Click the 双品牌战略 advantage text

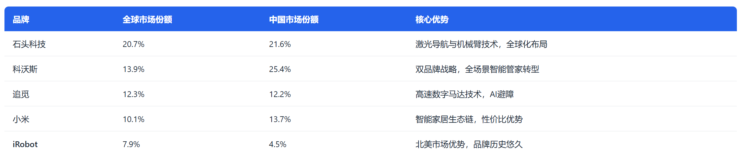tap(436, 69)
